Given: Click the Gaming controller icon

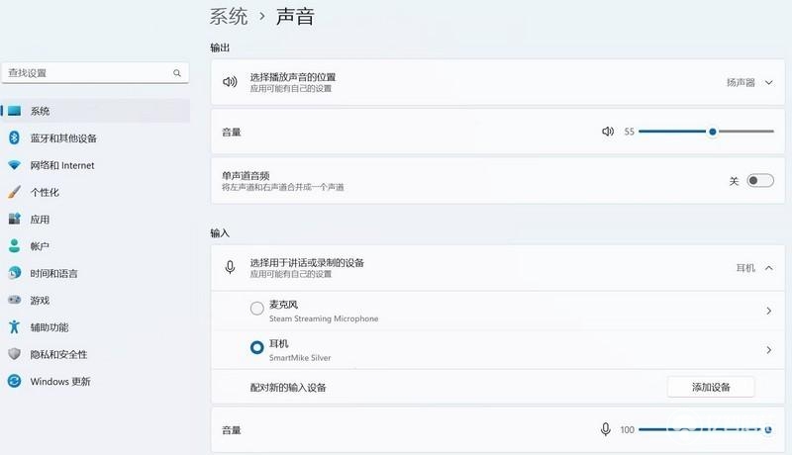Looking at the screenshot, I should click(x=14, y=300).
